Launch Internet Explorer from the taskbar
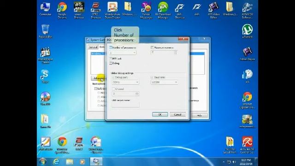This screenshot has height=166, width=295. pyautogui.click(x=56, y=162)
